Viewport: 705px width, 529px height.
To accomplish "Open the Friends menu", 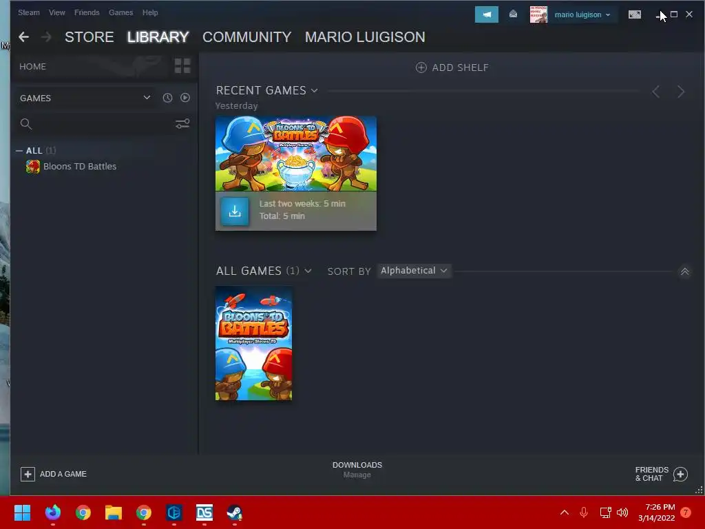I will click(x=87, y=12).
